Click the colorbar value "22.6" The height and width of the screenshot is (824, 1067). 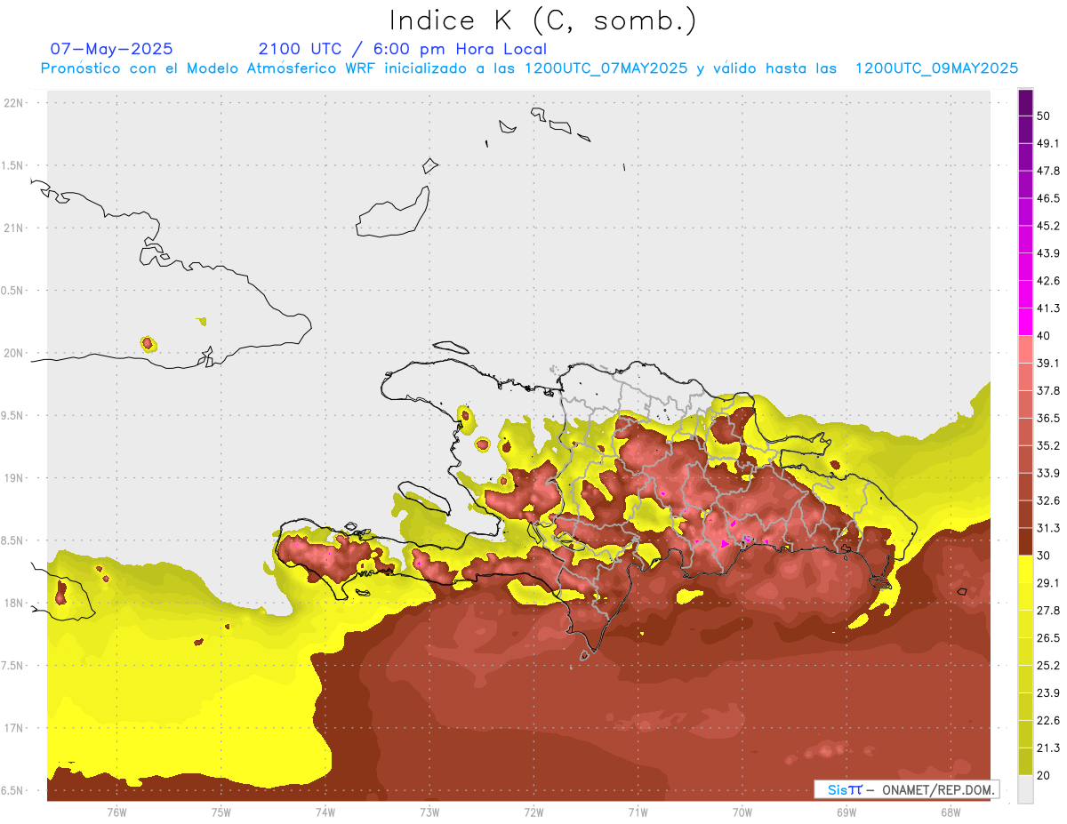coord(1048,721)
